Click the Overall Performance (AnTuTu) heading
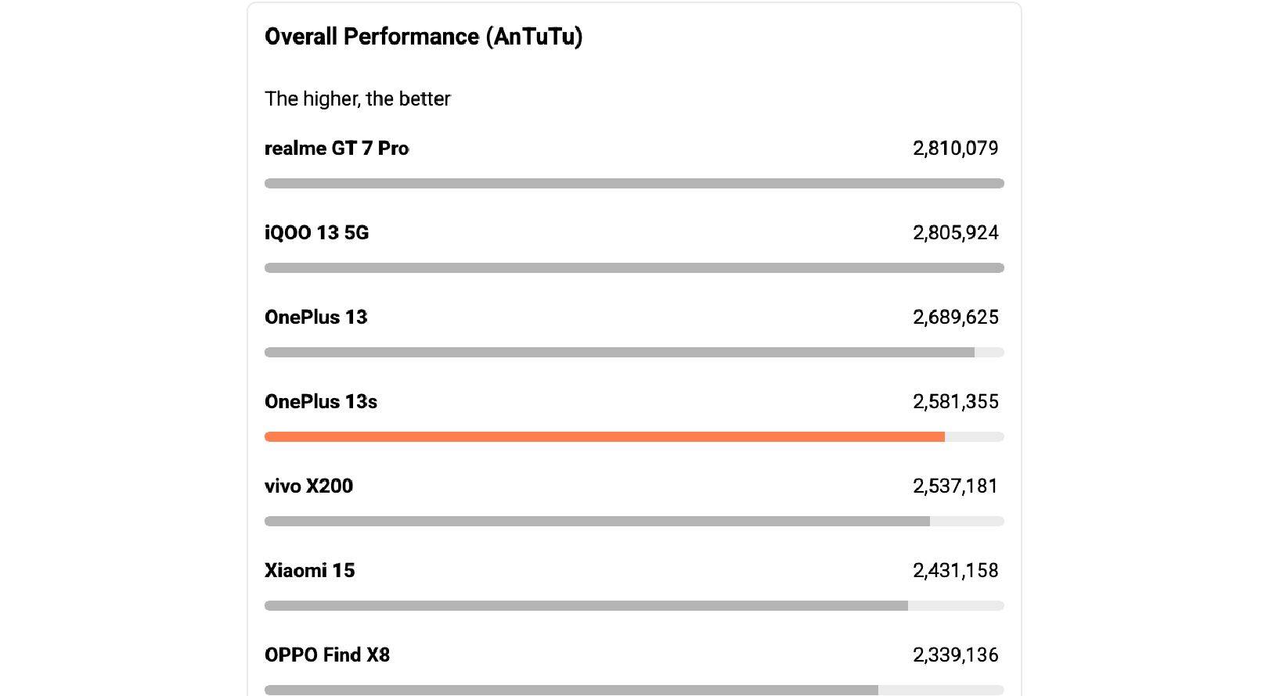 pyautogui.click(x=423, y=37)
